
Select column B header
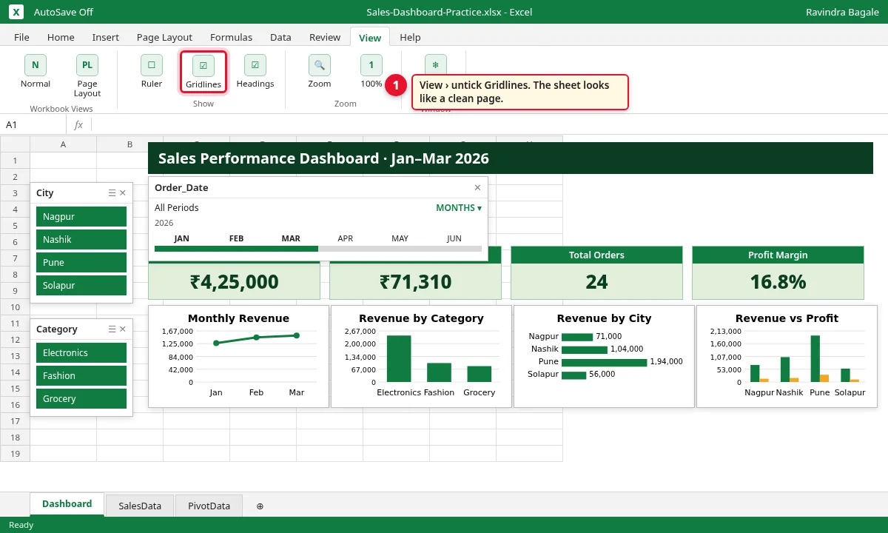[129, 144]
